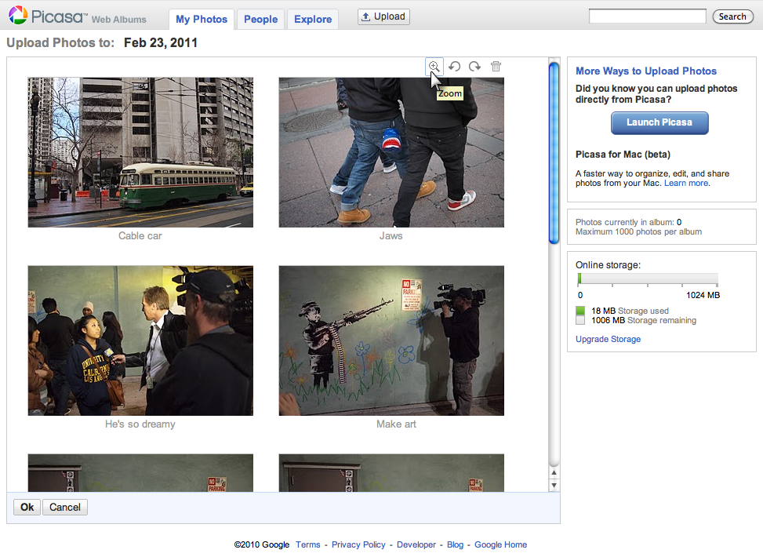This screenshot has height=557, width=763.
Task: Open the My Photos tab
Action: tap(202, 19)
